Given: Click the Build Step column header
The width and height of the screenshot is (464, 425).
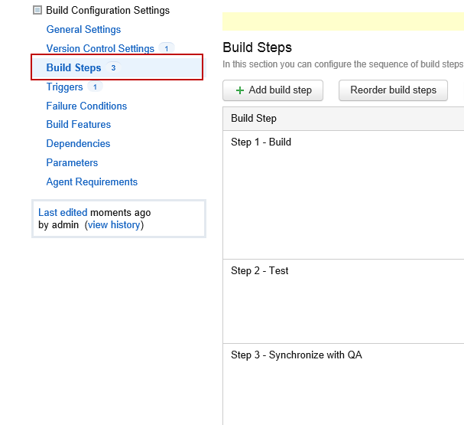Looking at the screenshot, I should [x=254, y=119].
